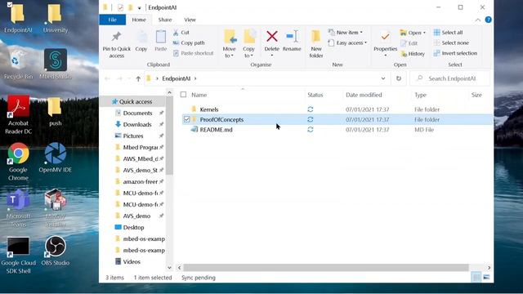Invert selection in the ribbon
This screenshot has width=523, height=294.
(455, 53)
